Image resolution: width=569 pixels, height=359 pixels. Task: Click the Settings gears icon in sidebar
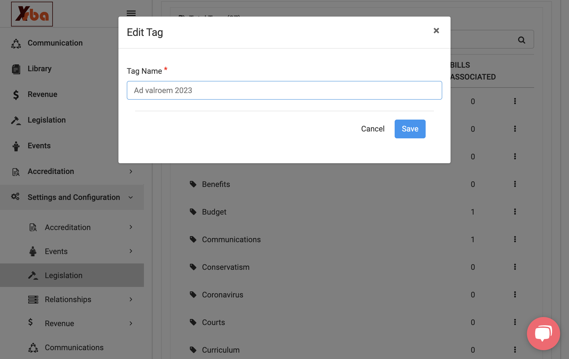tap(15, 197)
